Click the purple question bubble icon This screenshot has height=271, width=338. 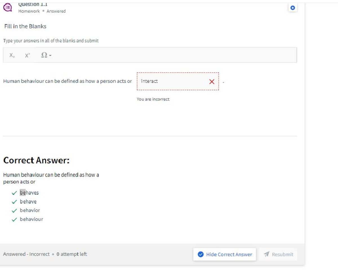[x=8, y=8]
